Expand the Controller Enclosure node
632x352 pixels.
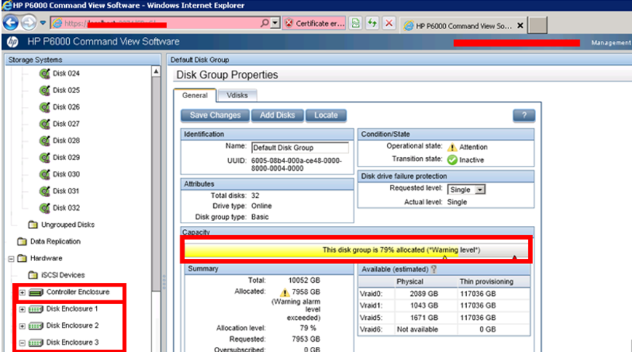pyautogui.click(x=22, y=292)
